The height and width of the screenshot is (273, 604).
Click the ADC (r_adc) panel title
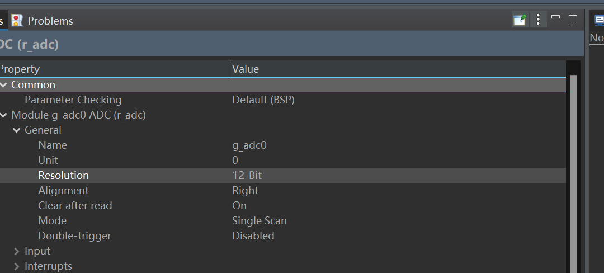point(29,44)
